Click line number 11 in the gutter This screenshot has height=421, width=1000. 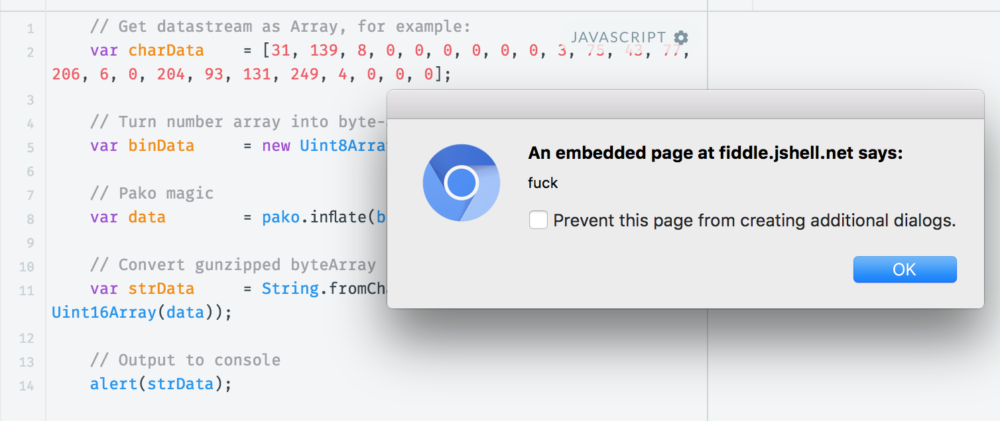pyautogui.click(x=27, y=291)
